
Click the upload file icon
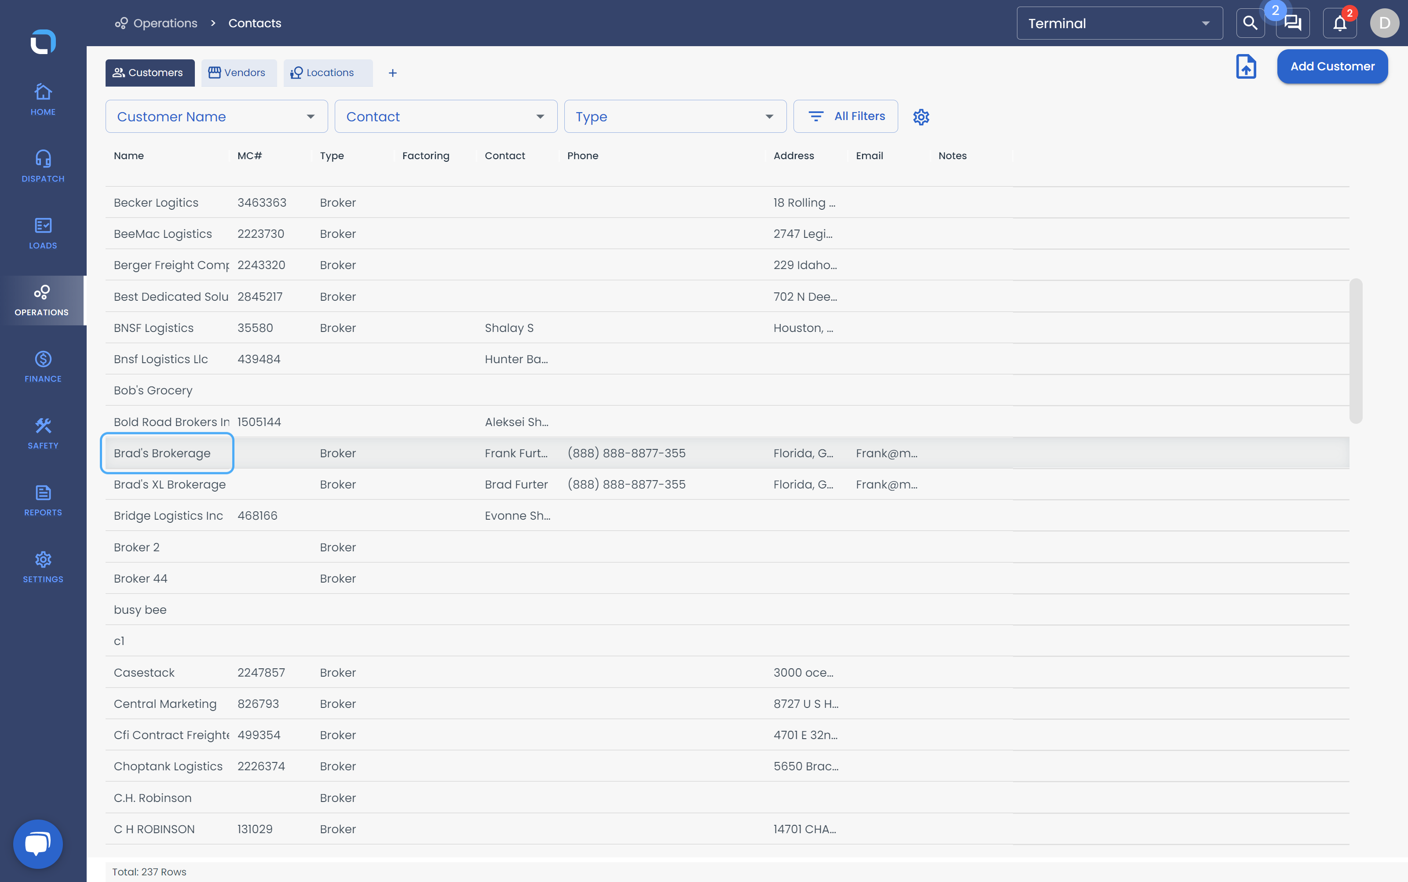coord(1246,66)
